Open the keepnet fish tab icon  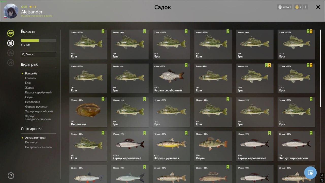[x=11, y=33]
